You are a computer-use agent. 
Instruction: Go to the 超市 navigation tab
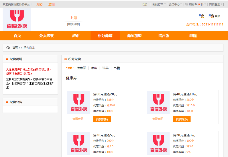76,36
